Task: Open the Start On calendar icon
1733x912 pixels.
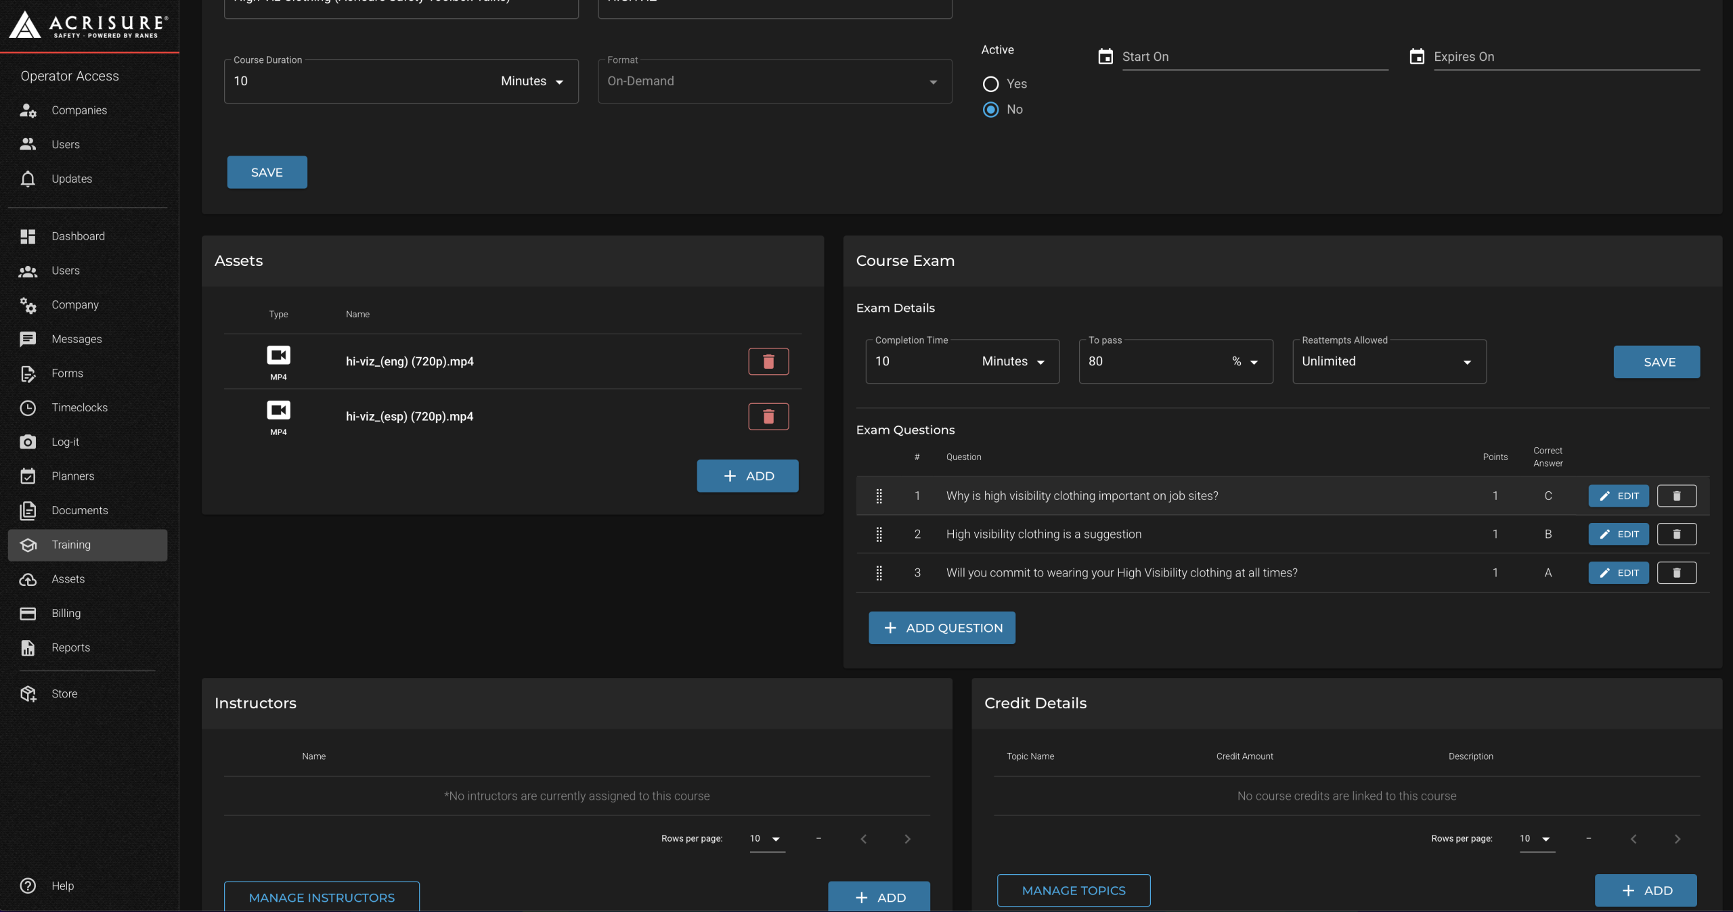Action: pos(1105,57)
